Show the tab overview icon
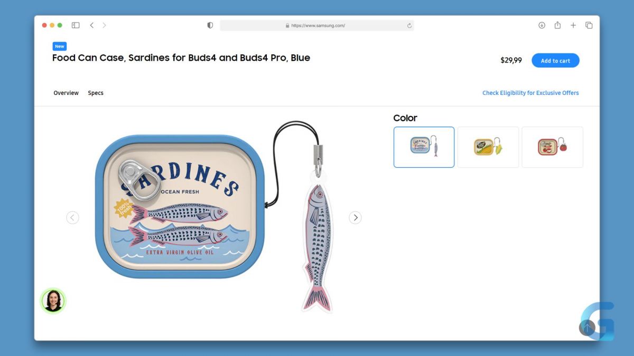This screenshot has width=634, height=356. 589,25
